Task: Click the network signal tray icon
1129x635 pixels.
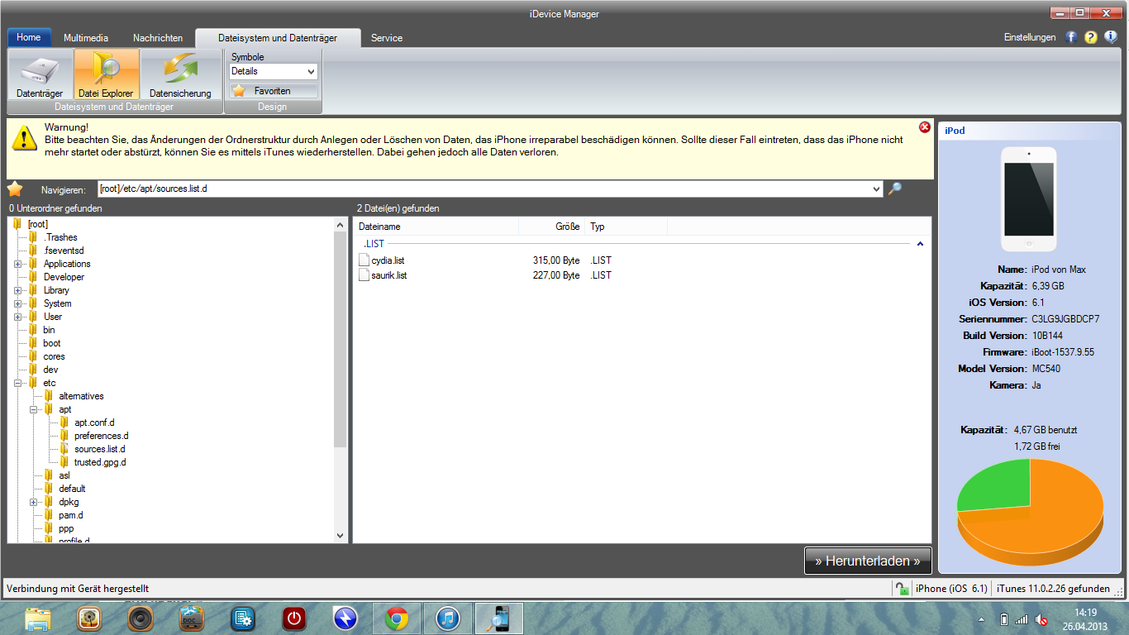Action: (1022, 619)
